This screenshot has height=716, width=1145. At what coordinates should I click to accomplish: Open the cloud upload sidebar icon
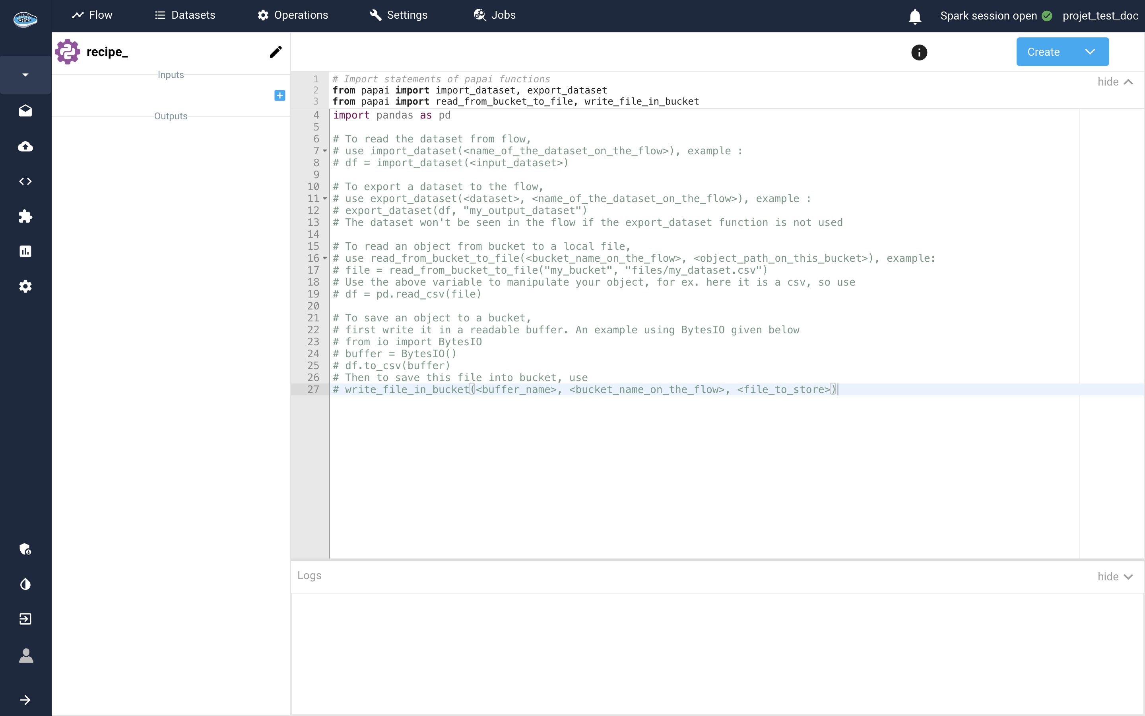tap(25, 146)
